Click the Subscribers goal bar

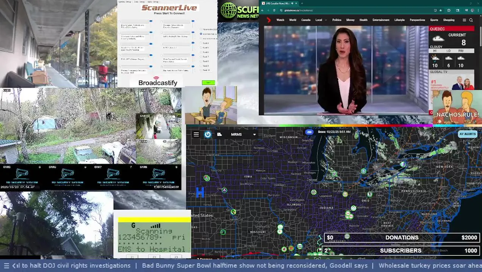(402, 250)
